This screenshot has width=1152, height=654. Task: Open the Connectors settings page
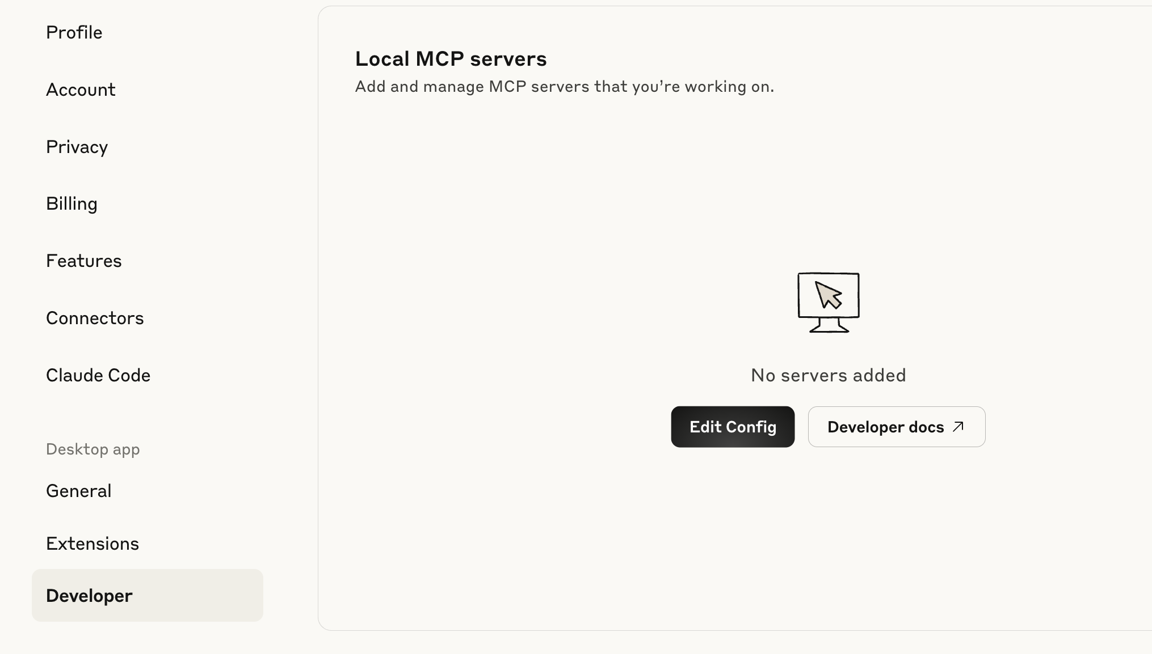tap(95, 318)
